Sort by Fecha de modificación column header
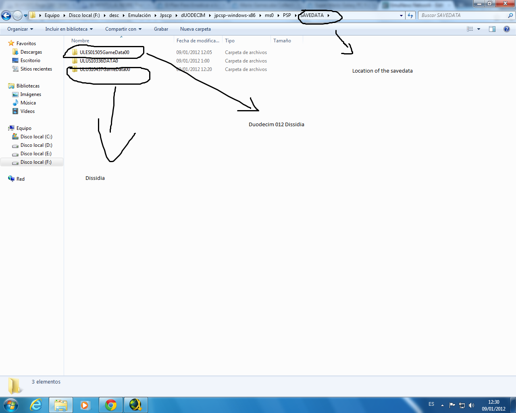516x413 pixels. [x=198, y=40]
